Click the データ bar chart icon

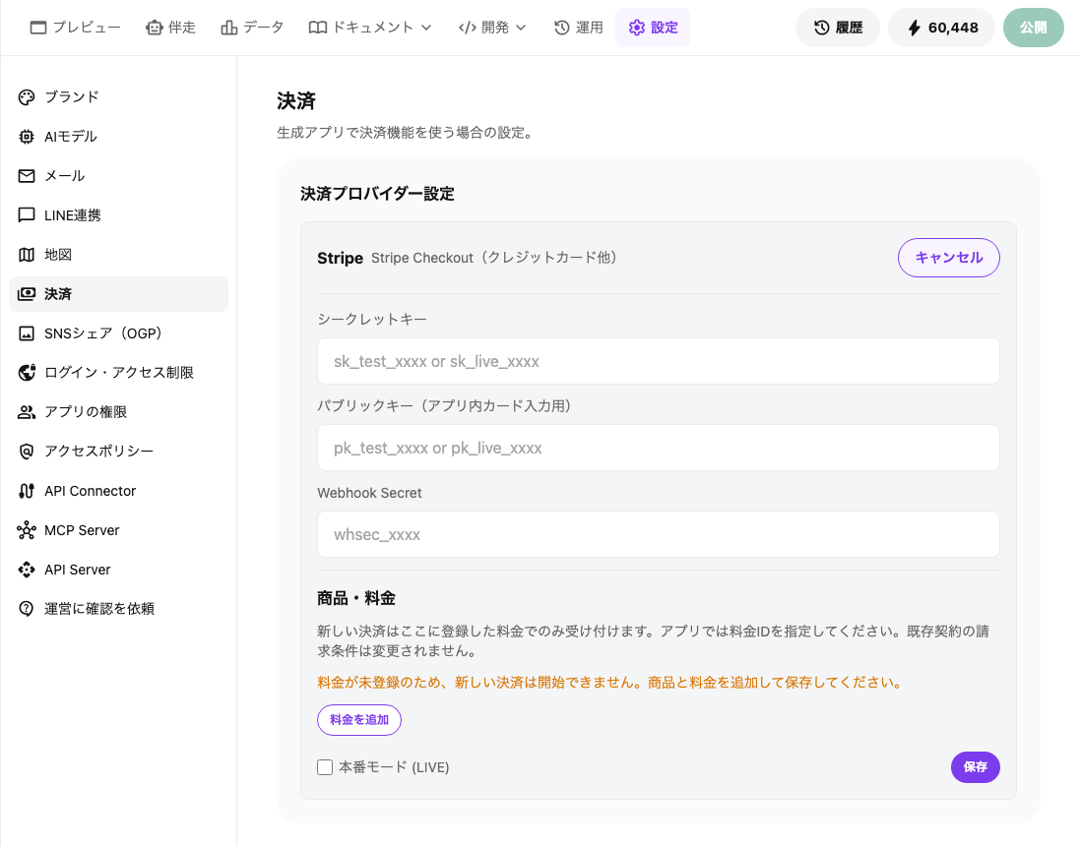[229, 28]
